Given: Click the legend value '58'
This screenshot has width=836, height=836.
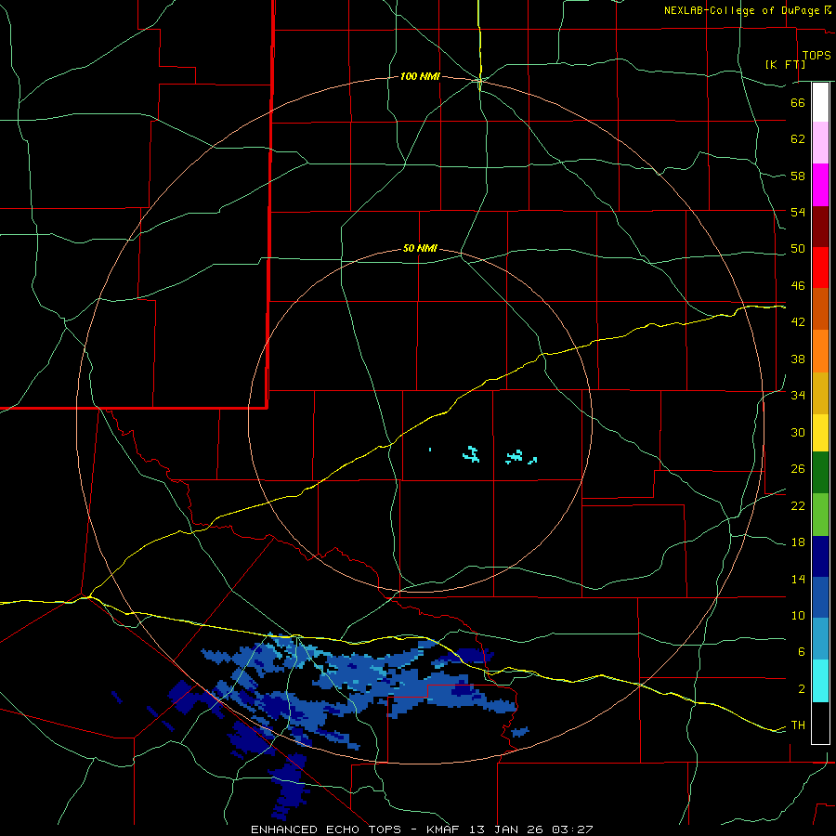Looking at the screenshot, I should (x=798, y=176).
